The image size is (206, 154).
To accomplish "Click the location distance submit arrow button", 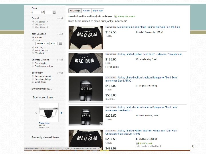I will click(x=60, y=44).
